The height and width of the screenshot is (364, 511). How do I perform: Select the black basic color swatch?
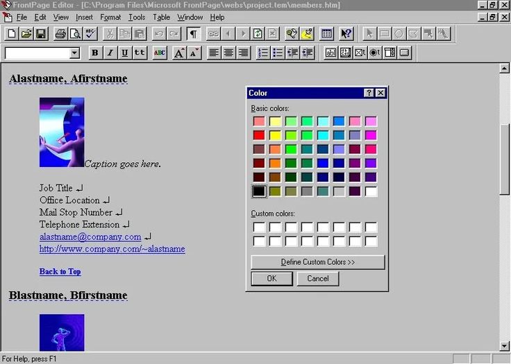pos(258,191)
